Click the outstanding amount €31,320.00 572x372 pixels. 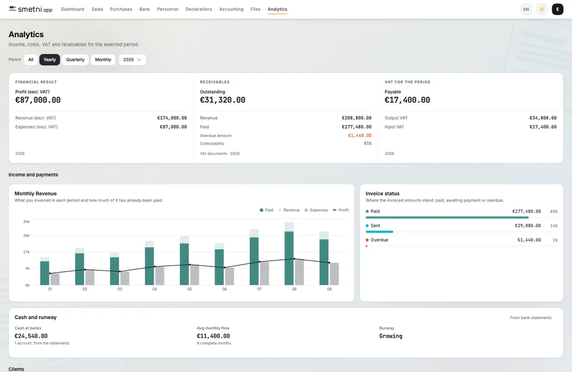[x=222, y=100]
